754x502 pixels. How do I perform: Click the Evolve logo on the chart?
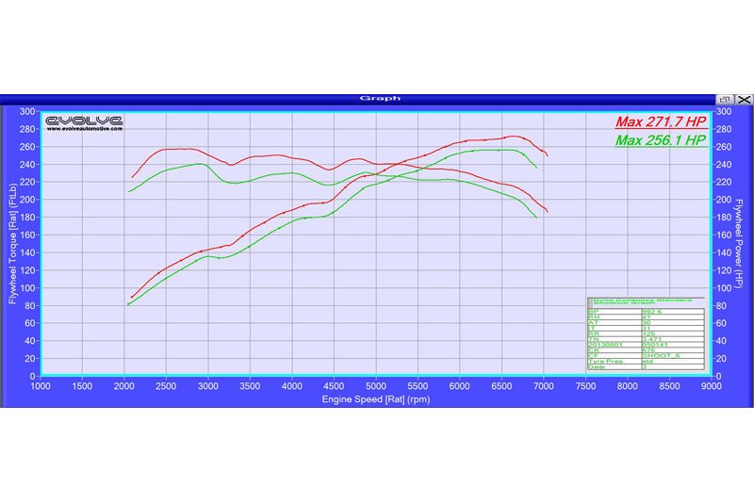(85, 121)
